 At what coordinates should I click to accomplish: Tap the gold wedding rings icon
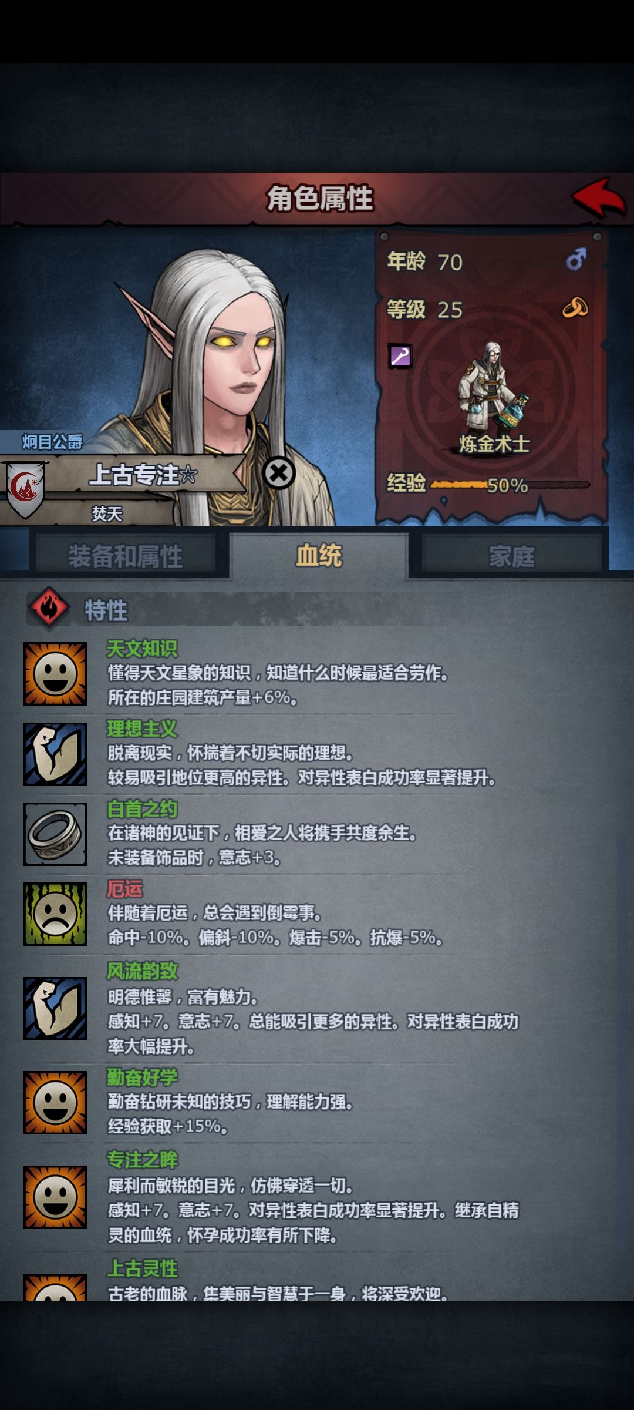pos(575,307)
